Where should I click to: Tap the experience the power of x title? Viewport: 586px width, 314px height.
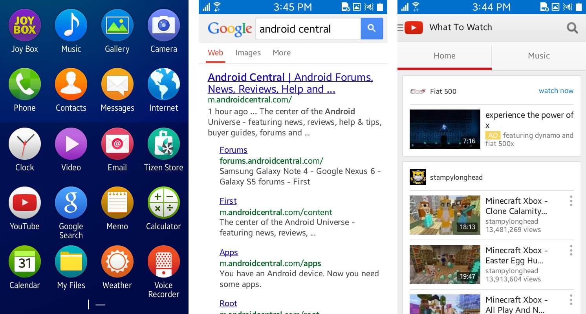coord(529,120)
